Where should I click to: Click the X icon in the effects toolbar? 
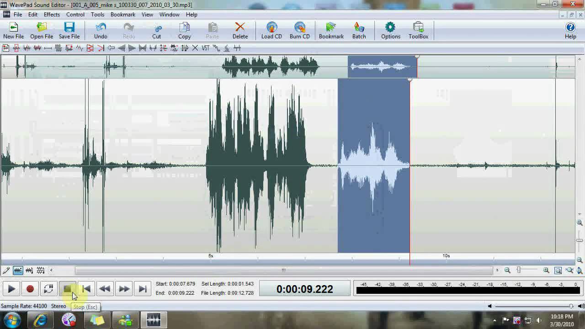pos(195,48)
